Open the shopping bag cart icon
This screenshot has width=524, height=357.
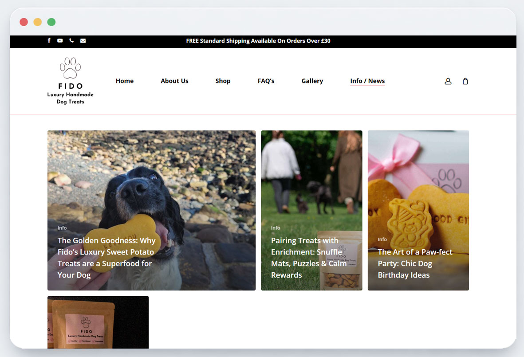coord(465,81)
